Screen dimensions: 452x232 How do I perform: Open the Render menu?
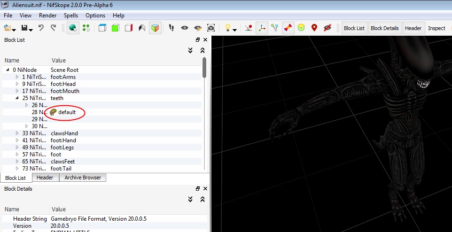click(x=48, y=15)
